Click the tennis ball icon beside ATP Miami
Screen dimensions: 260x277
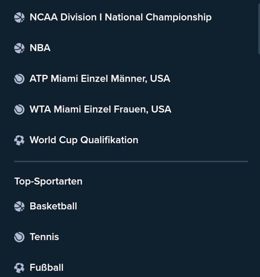coord(19,79)
